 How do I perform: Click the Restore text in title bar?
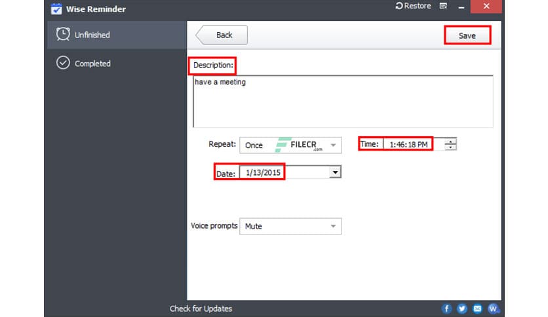coord(418,6)
